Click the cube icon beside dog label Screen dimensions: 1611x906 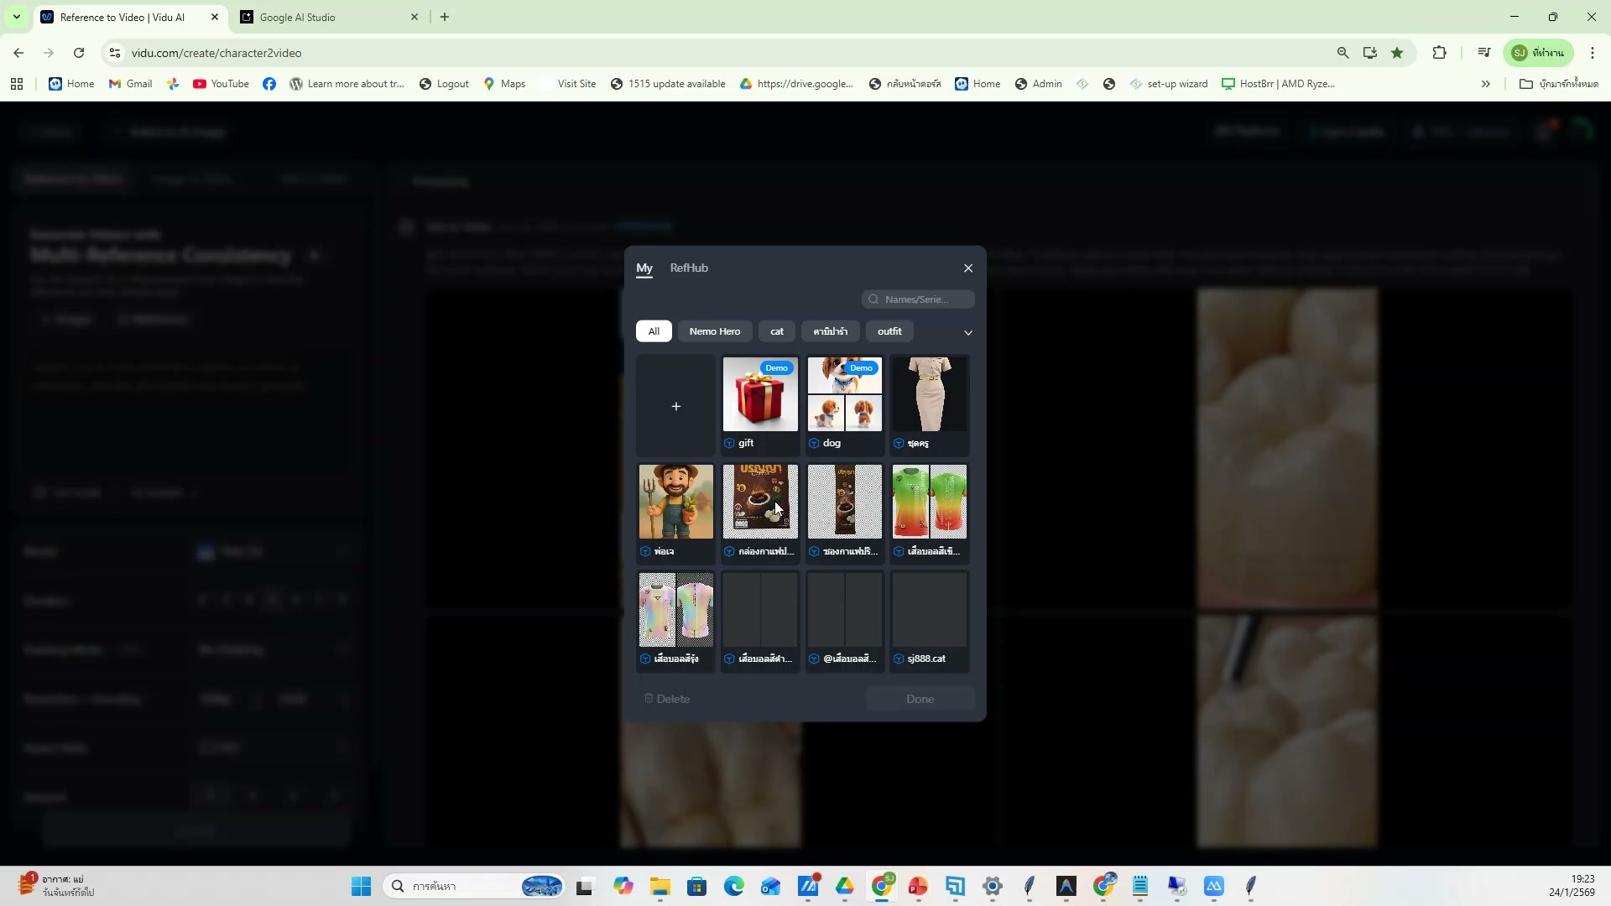click(x=814, y=443)
